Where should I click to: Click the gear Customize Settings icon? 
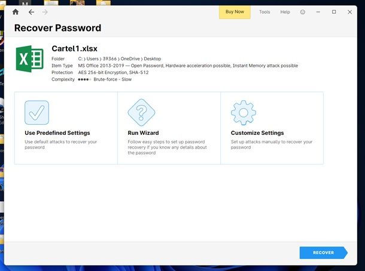coord(244,113)
